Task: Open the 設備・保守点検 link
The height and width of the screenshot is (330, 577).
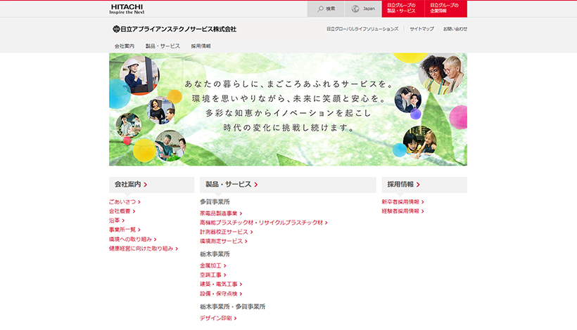Action: (221, 293)
